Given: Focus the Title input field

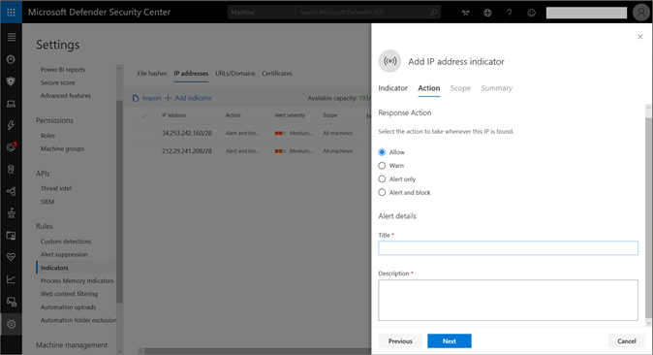Looking at the screenshot, I should 508,248.
